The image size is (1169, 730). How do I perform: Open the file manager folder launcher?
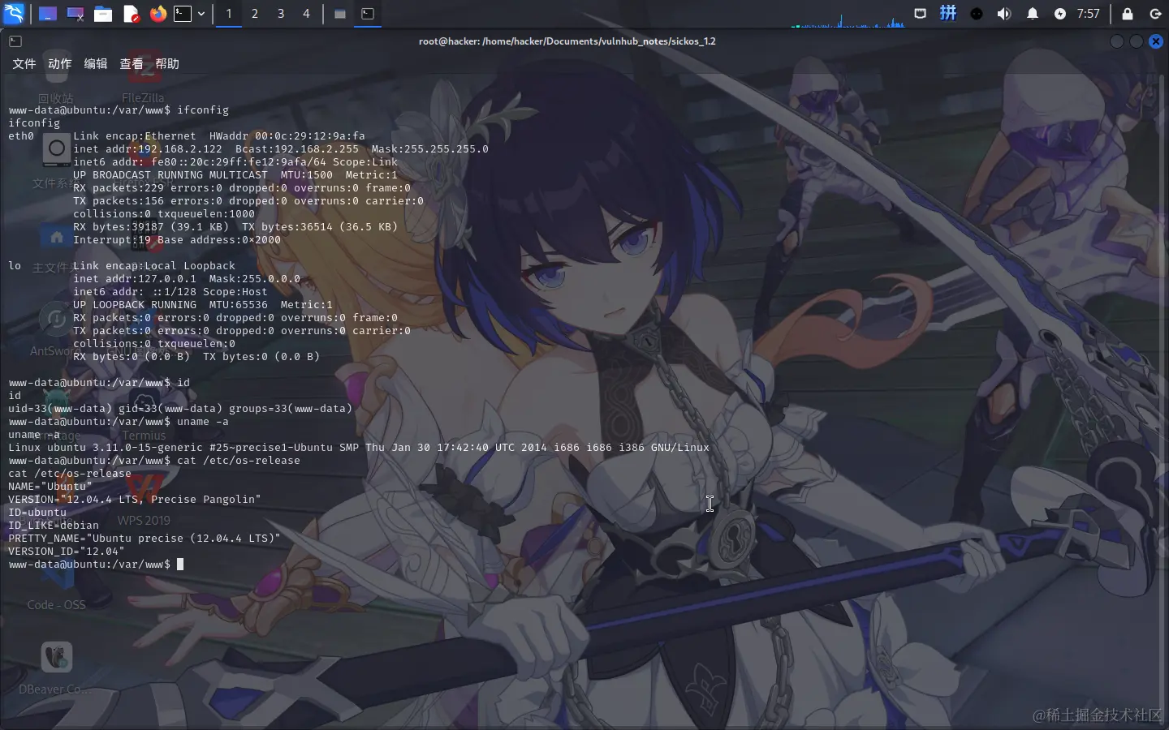(103, 14)
